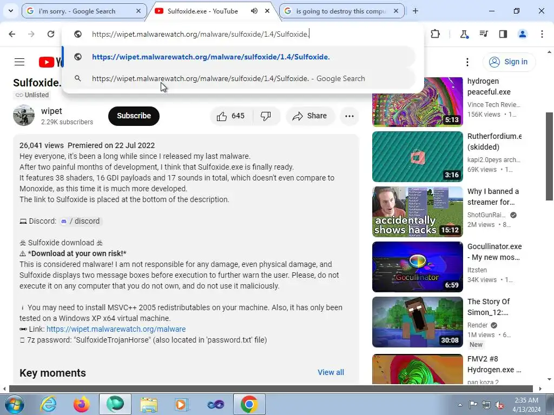Open the Discord link chip

pos(80,221)
